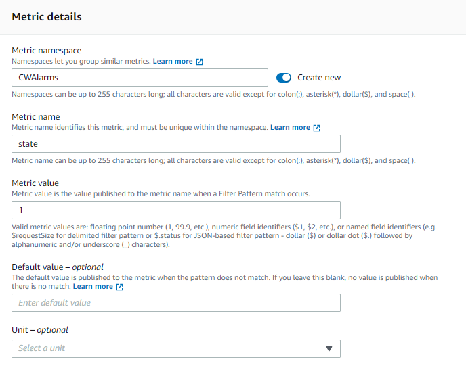Viewport: 466px width, 368px height.
Task: Click the 'Metric value' field label
Action: pyautogui.click(x=35, y=183)
